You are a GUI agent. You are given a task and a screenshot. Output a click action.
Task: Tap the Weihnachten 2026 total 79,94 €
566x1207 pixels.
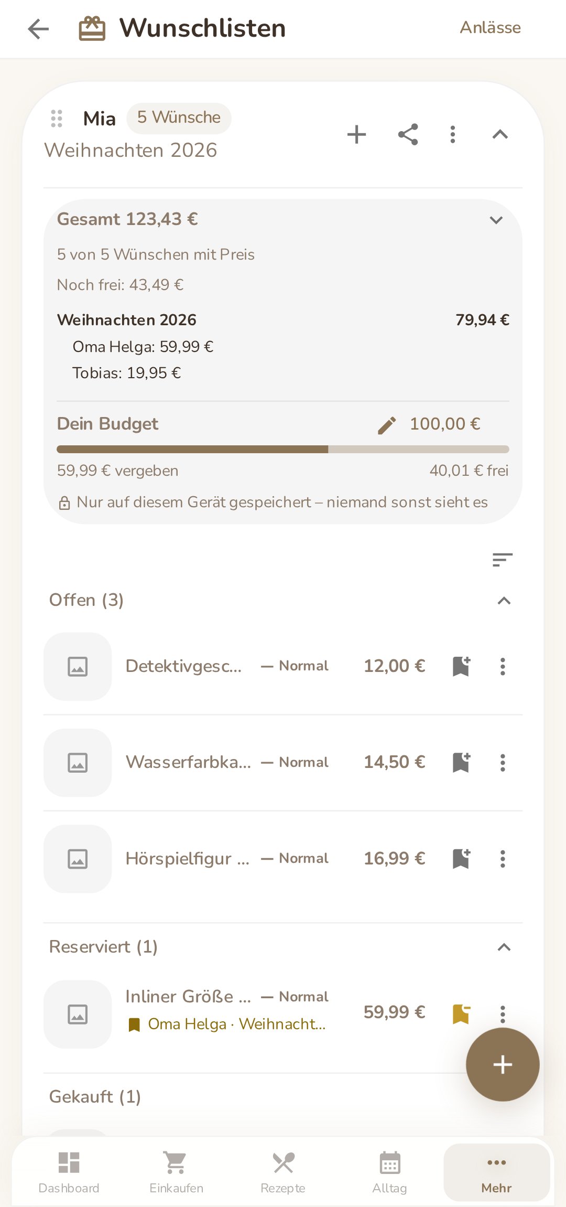tap(482, 320)
